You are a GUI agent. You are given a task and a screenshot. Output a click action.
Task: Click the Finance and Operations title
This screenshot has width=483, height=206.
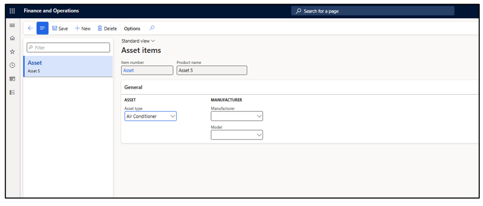pos(51,11)
